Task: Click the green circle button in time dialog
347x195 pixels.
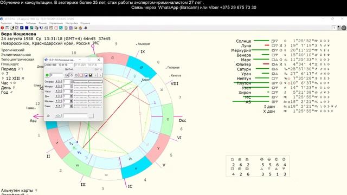Action: point(47,75)
